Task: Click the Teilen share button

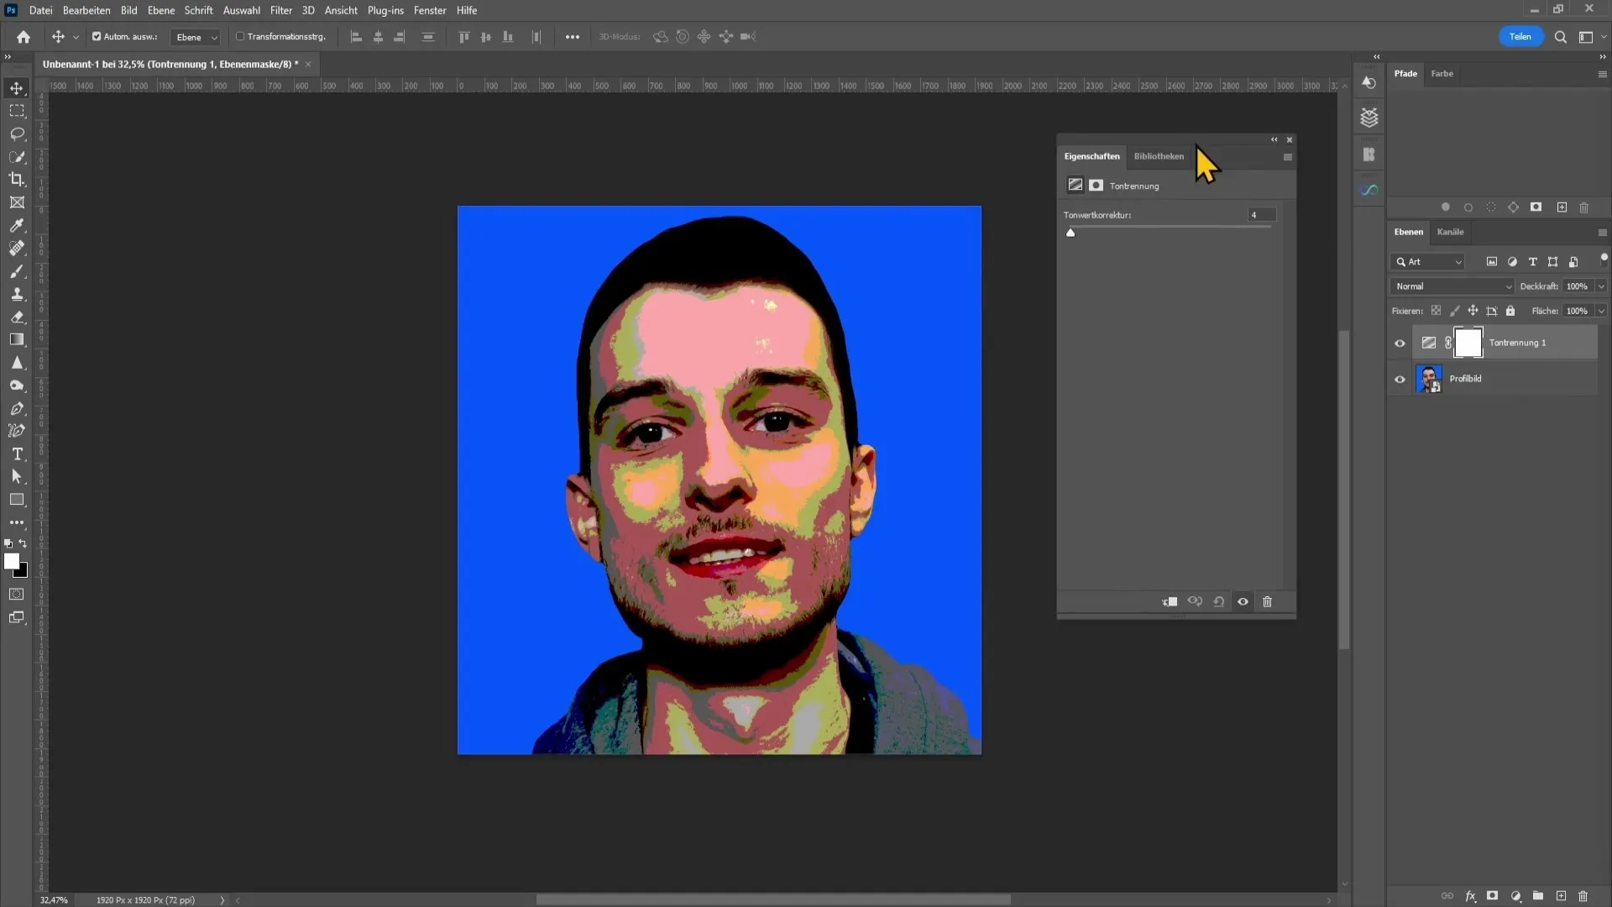Action: tap(1520, 36)
